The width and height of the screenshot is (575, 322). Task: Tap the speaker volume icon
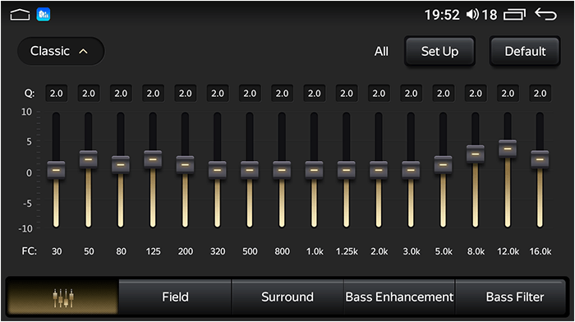(x=472, y=15)
